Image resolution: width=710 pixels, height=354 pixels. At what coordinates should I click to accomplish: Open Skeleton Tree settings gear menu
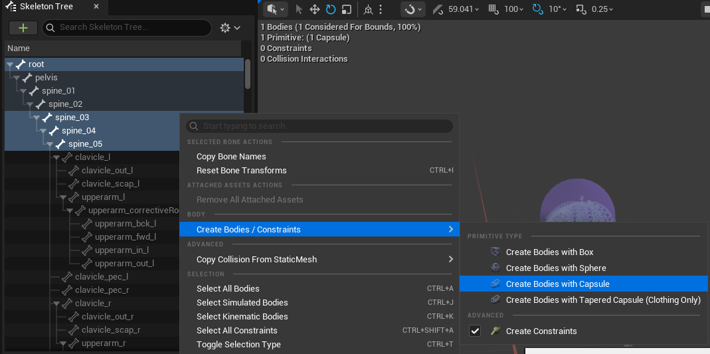(x=230, y=28)
